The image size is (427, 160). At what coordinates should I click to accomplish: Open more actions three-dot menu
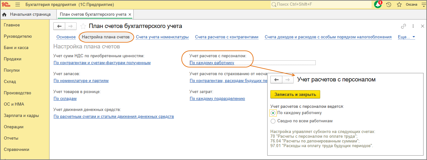point(413,26)
